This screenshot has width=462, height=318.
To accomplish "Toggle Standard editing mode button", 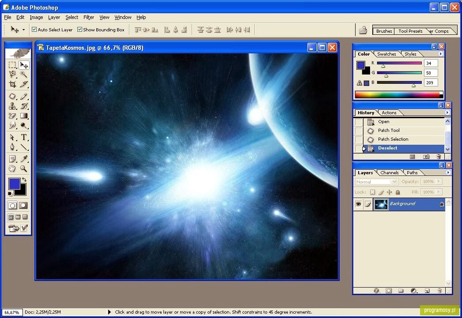I will click(12, 206).
